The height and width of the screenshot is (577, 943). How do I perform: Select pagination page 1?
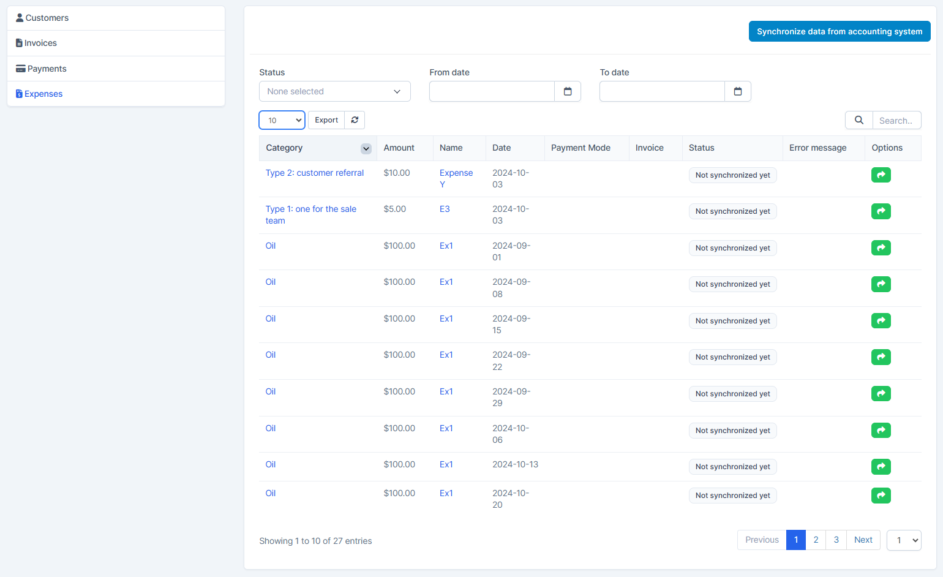(x=796, y=540)
